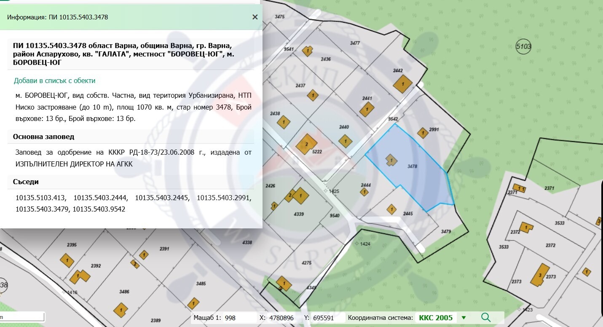Screen dimensions: 603x327
Task: Select the building in parcel 2991
Action: tap(423, 133)
